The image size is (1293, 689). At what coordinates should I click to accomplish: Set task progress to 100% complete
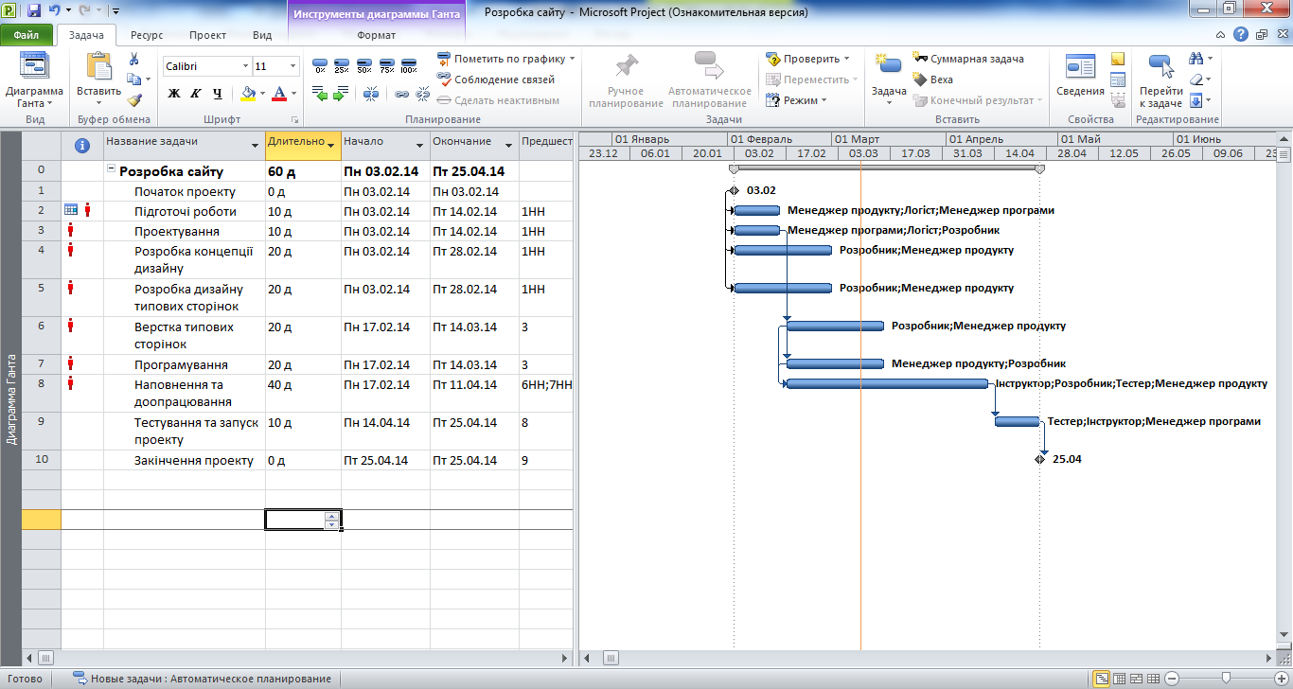coord(409,63)
